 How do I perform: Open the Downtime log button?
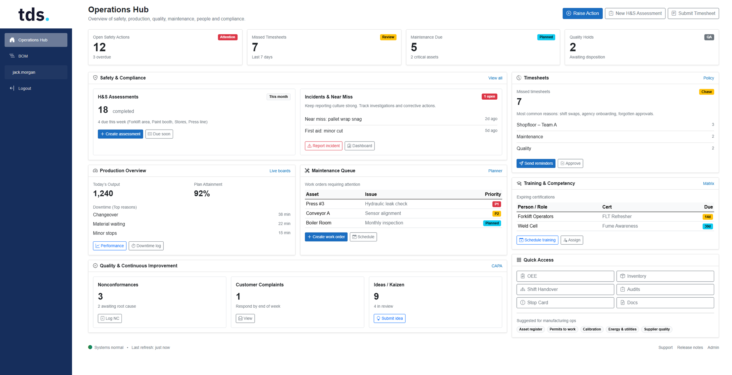coord(146,246)
